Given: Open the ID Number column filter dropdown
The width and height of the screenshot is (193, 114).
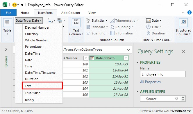Looking at the screenshot, I should [85, 58].
